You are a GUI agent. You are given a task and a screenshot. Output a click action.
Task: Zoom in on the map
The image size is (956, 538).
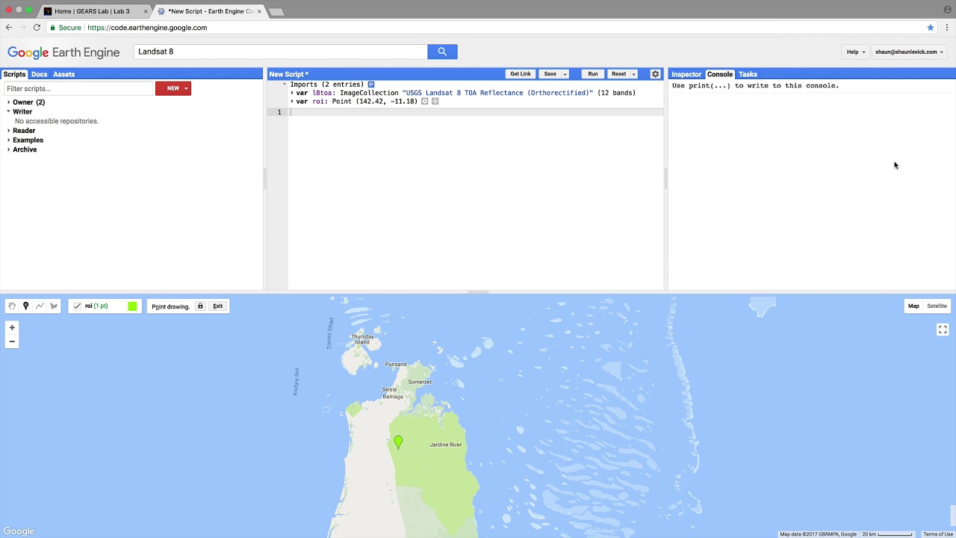[x=12, y=327]
